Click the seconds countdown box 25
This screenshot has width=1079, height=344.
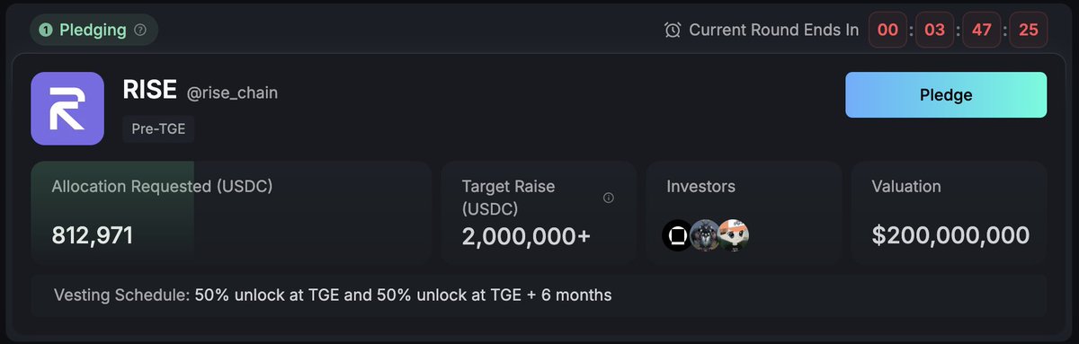pos(1029,31)
